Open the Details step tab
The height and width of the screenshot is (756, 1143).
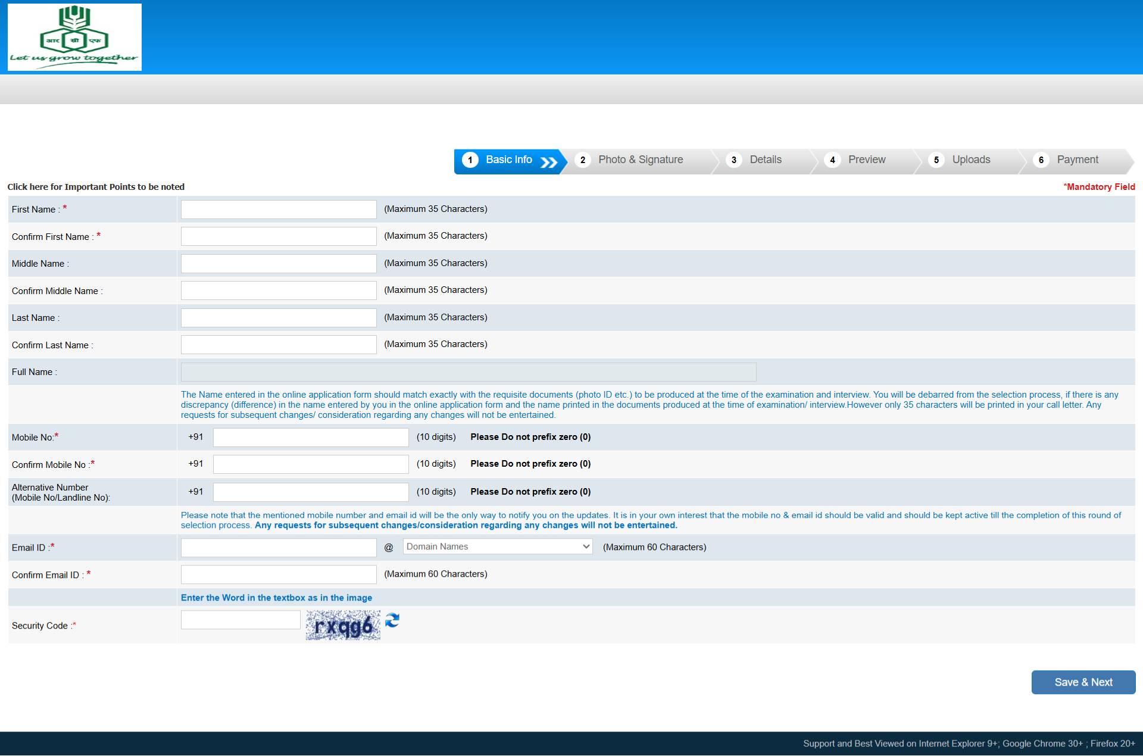pos(765,160)
